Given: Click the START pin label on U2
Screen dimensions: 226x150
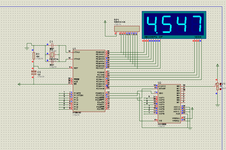Looking at the screenshot, I should pyautogui.click(x=162, y=89).
